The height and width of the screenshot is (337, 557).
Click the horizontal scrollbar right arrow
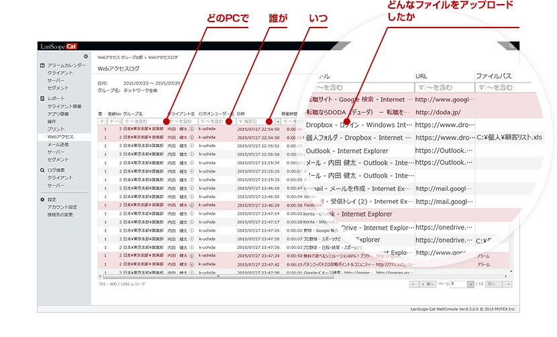coord(506,276)
